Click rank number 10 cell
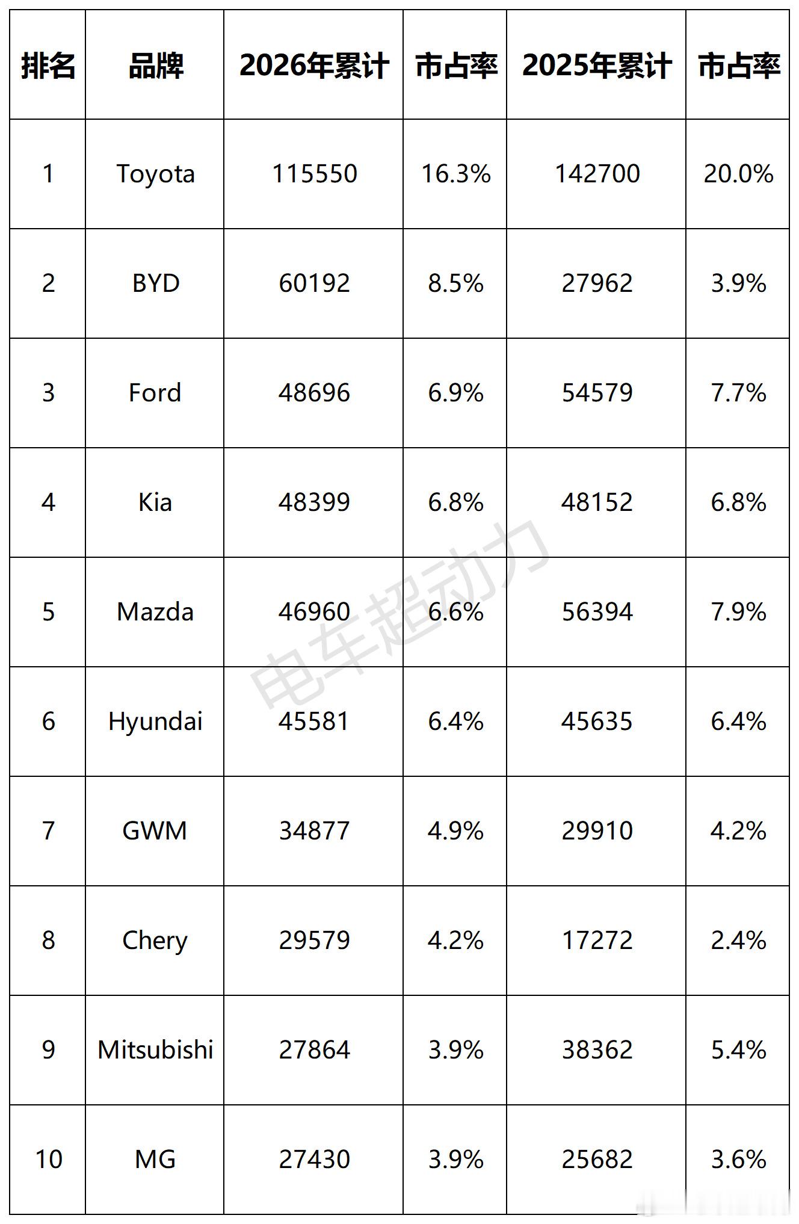Image resolution: width=799 pixels, height=1224 pixels. point(48,1160)
